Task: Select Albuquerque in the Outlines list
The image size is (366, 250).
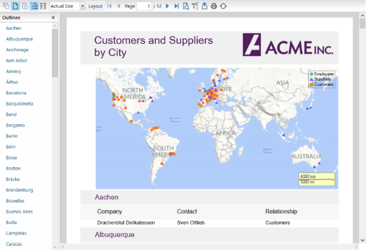Action: [19, 39]
